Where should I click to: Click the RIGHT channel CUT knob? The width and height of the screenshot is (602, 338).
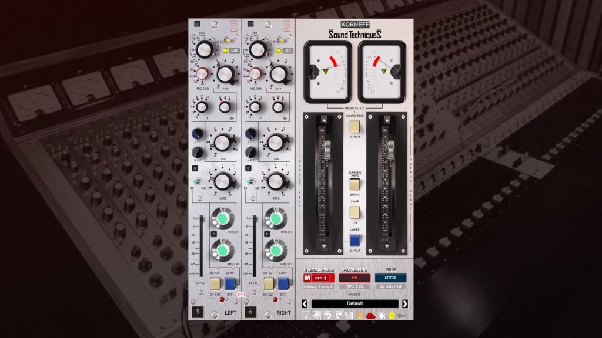tap(279, 75)
